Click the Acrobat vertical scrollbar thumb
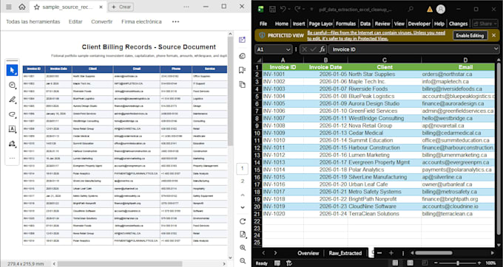The height and width of the screenshot is (267, 503). 230,91
